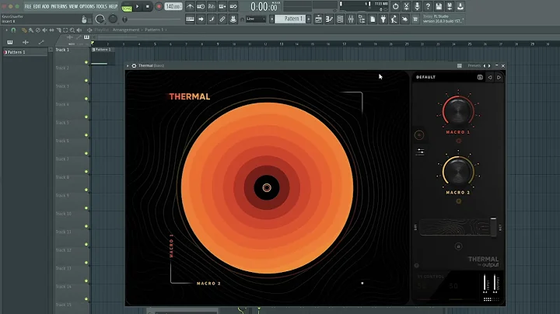
Task: Click the Pattern 1 clip on Track 1
Action: (103, 56)
